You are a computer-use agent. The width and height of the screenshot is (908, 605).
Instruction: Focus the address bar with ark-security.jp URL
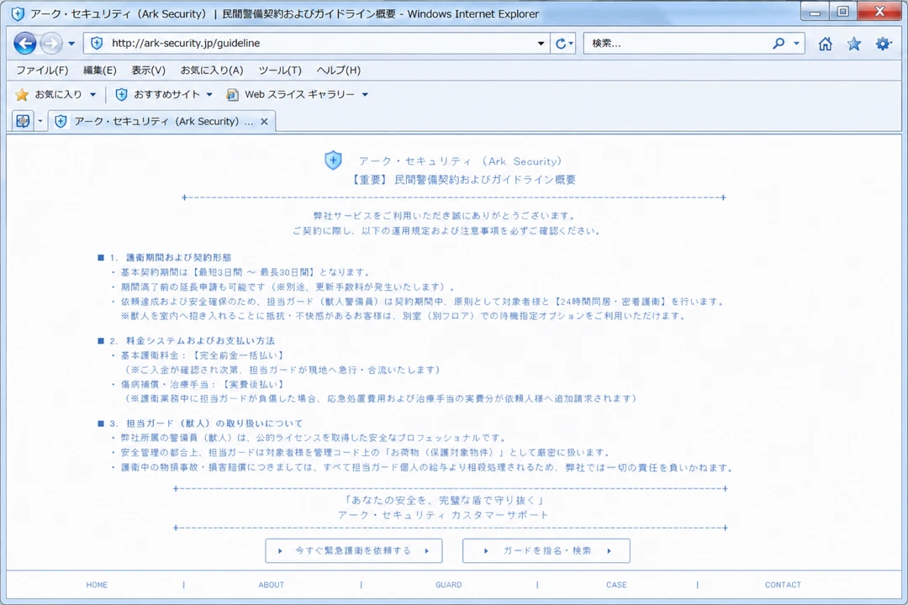[315, 43]
